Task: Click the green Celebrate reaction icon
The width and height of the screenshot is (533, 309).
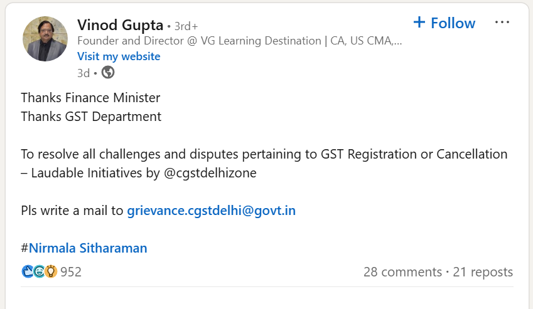Action: click(39, 271)
